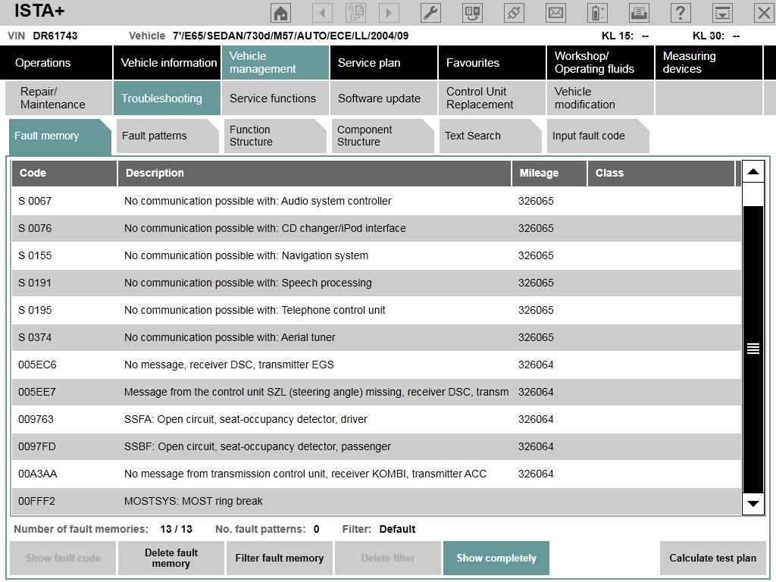Select fault 009763 seat-occupancy detector driver
Viewport: 776px width, 582px height.
click(377, 419)
